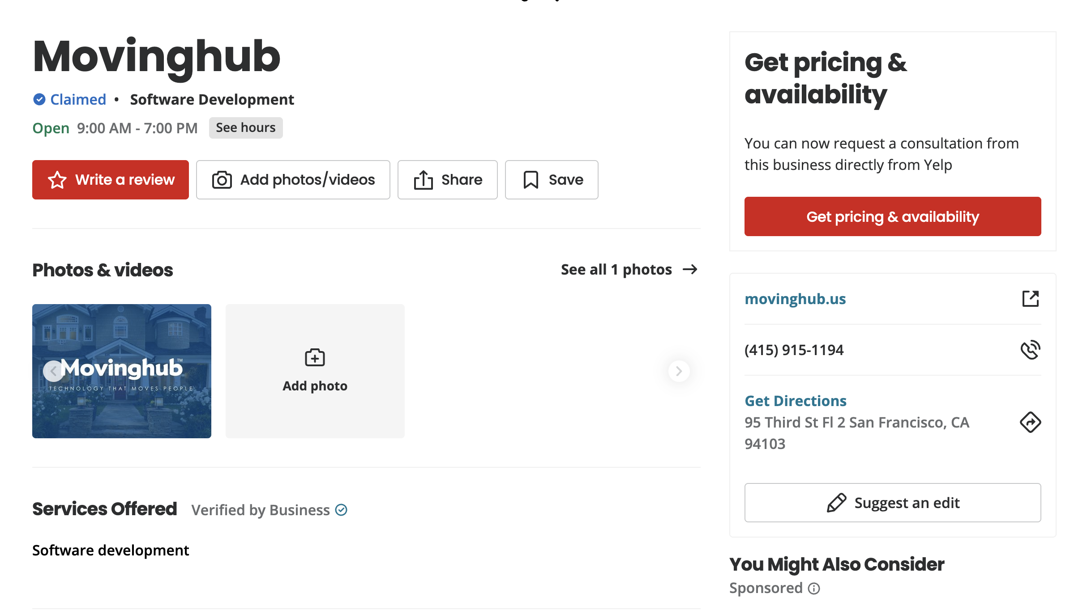Click the blue Claimed checkmark badge
The image size is (1087, 610).
point(39,99)
